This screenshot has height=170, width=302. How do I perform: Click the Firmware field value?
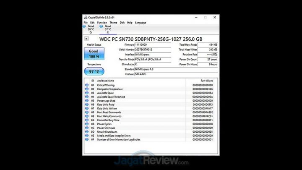tap(153, 45)
